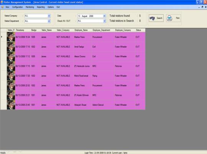
Task: Select visitor photo in 17:12 row
Action: [x=11, y=56]
